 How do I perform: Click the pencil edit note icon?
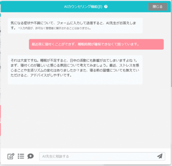click(11, 156)
